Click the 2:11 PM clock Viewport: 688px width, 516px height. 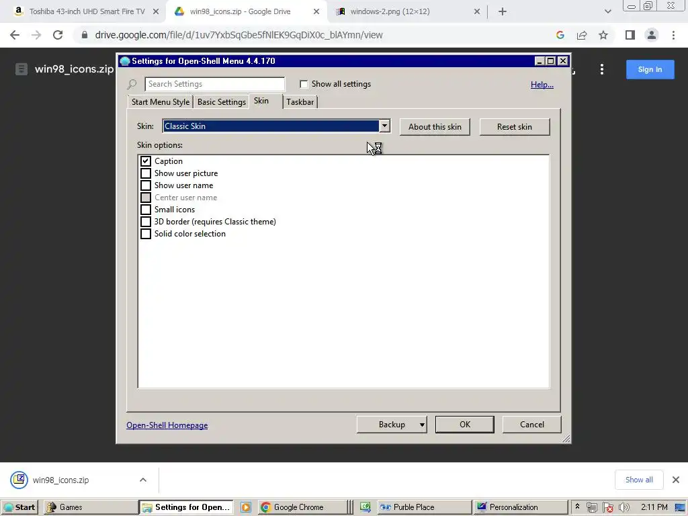point(654,507)
